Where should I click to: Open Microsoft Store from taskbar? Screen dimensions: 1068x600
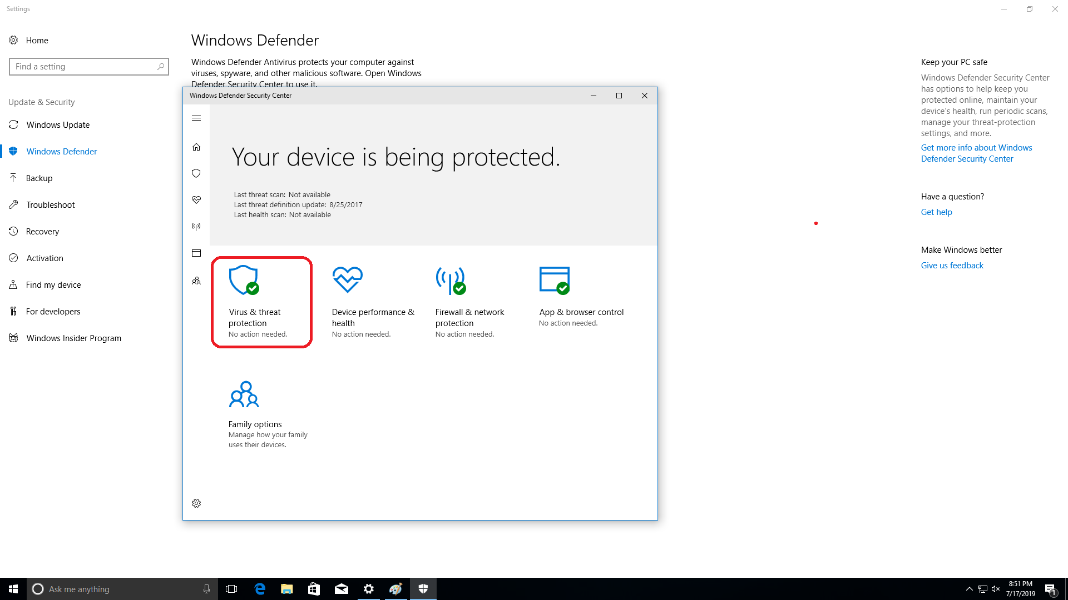(x=314, y=589)
